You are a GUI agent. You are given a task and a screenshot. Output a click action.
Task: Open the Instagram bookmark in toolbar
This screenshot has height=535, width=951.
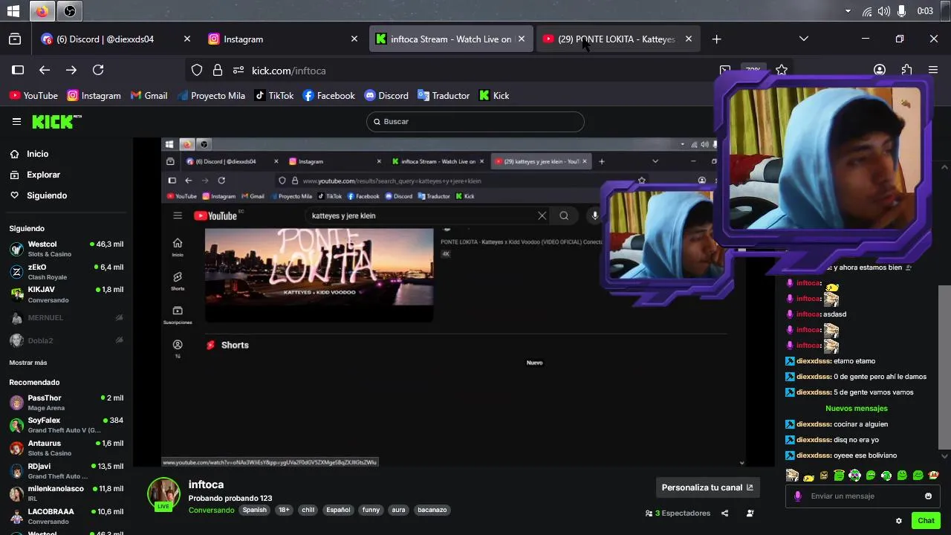coord(94,95)
